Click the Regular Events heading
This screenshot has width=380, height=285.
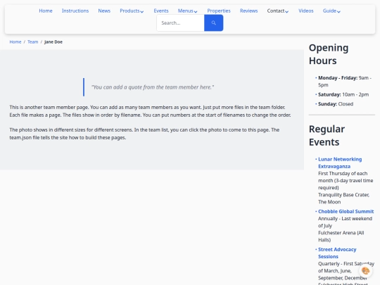click(x=327, y=136)
